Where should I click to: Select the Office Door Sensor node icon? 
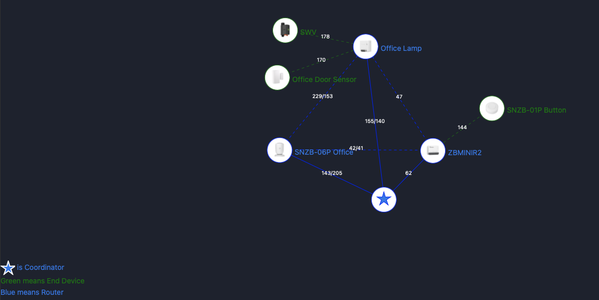pos(277,77)
